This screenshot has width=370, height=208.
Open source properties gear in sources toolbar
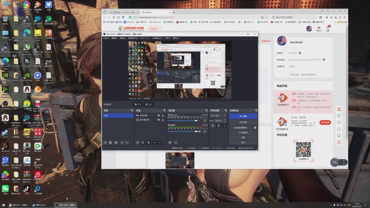148,142
